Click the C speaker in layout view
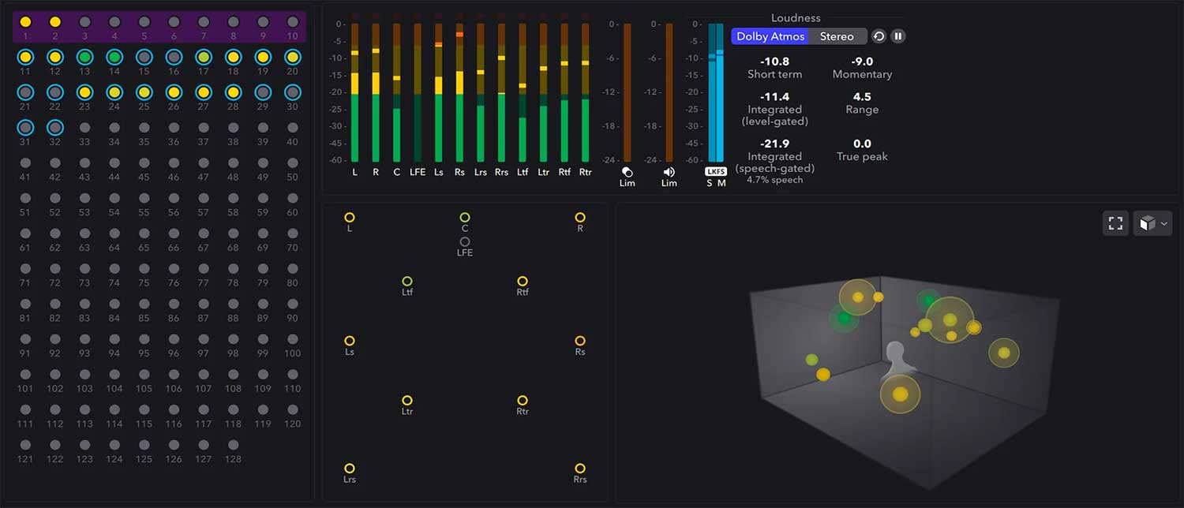Viewport: 1184px width, 508px height. point(465,217)
